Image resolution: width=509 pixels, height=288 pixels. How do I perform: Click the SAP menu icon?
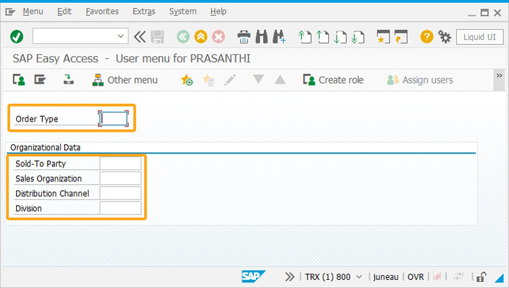[x=40, y=79]
